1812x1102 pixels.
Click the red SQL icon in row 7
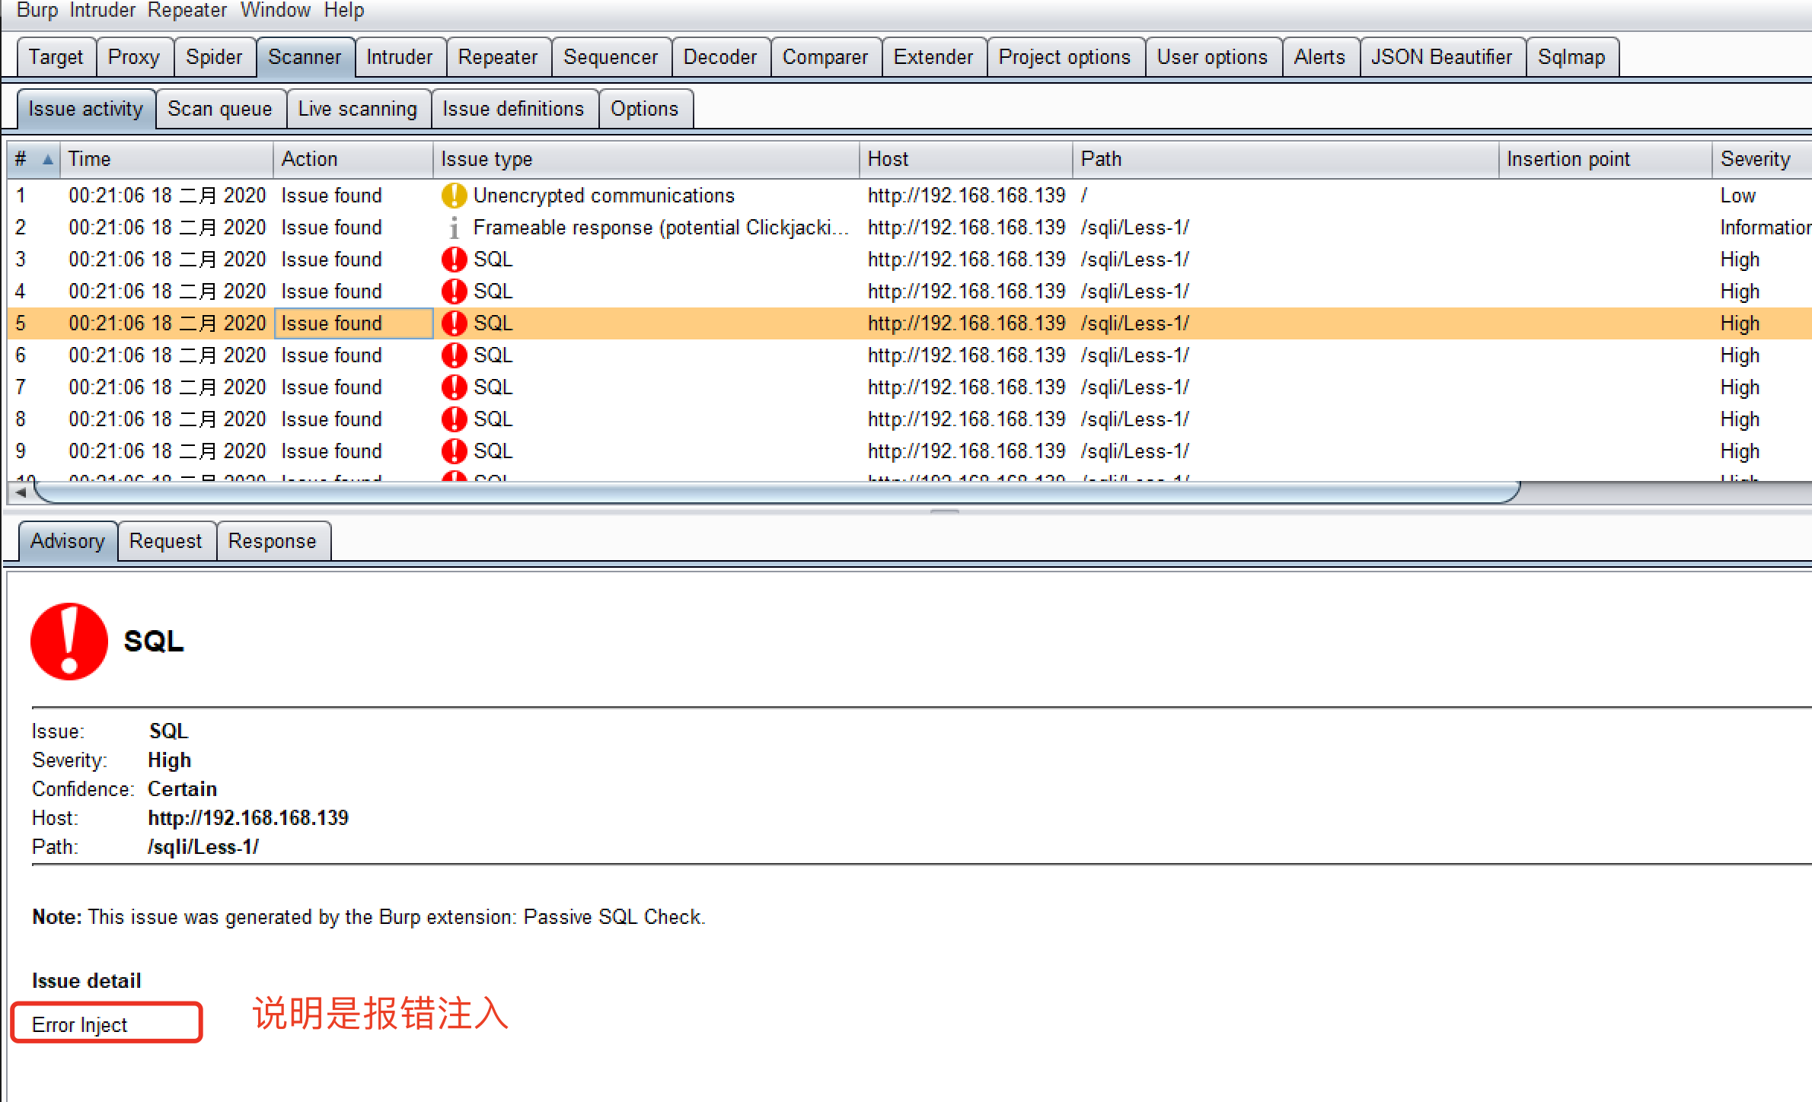click(x=454, y=387)
